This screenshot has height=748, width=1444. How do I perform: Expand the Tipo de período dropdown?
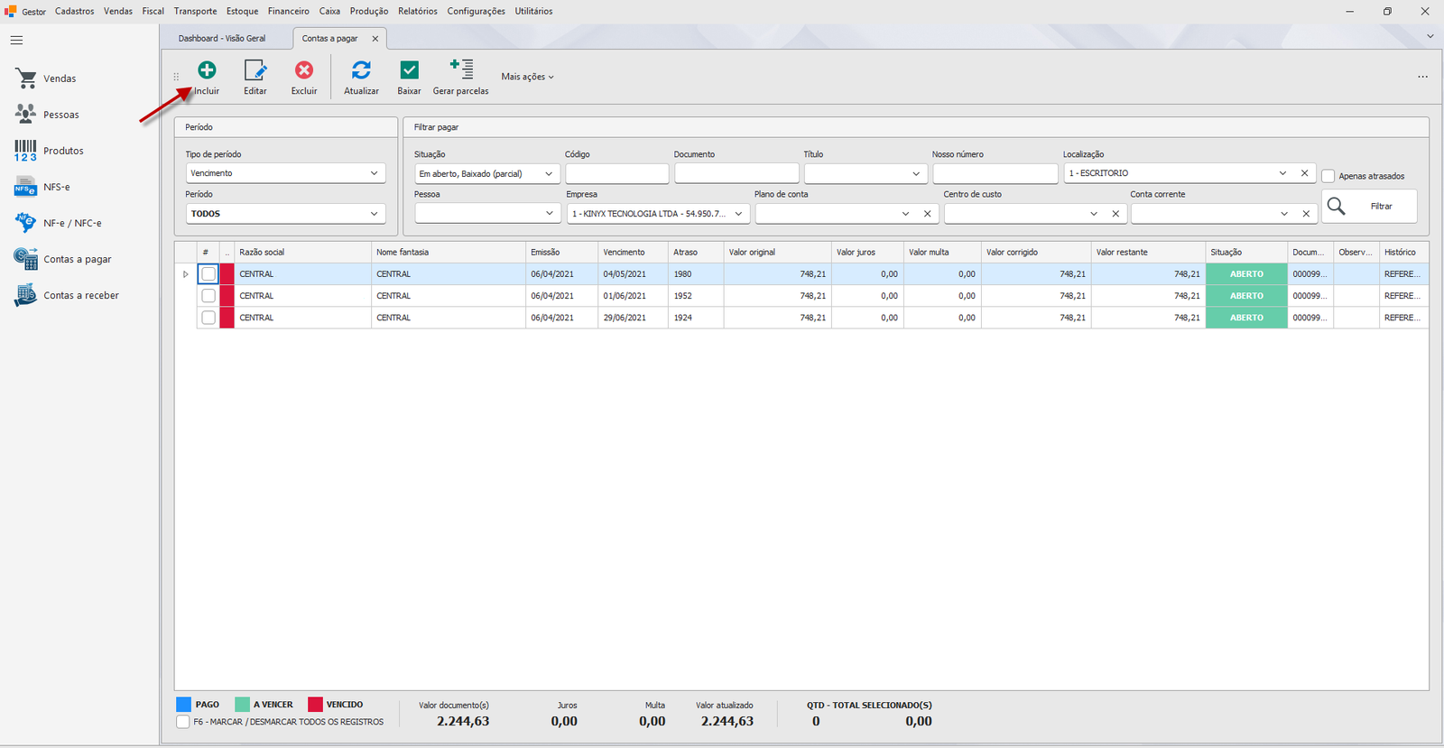(x=285, y=173)
